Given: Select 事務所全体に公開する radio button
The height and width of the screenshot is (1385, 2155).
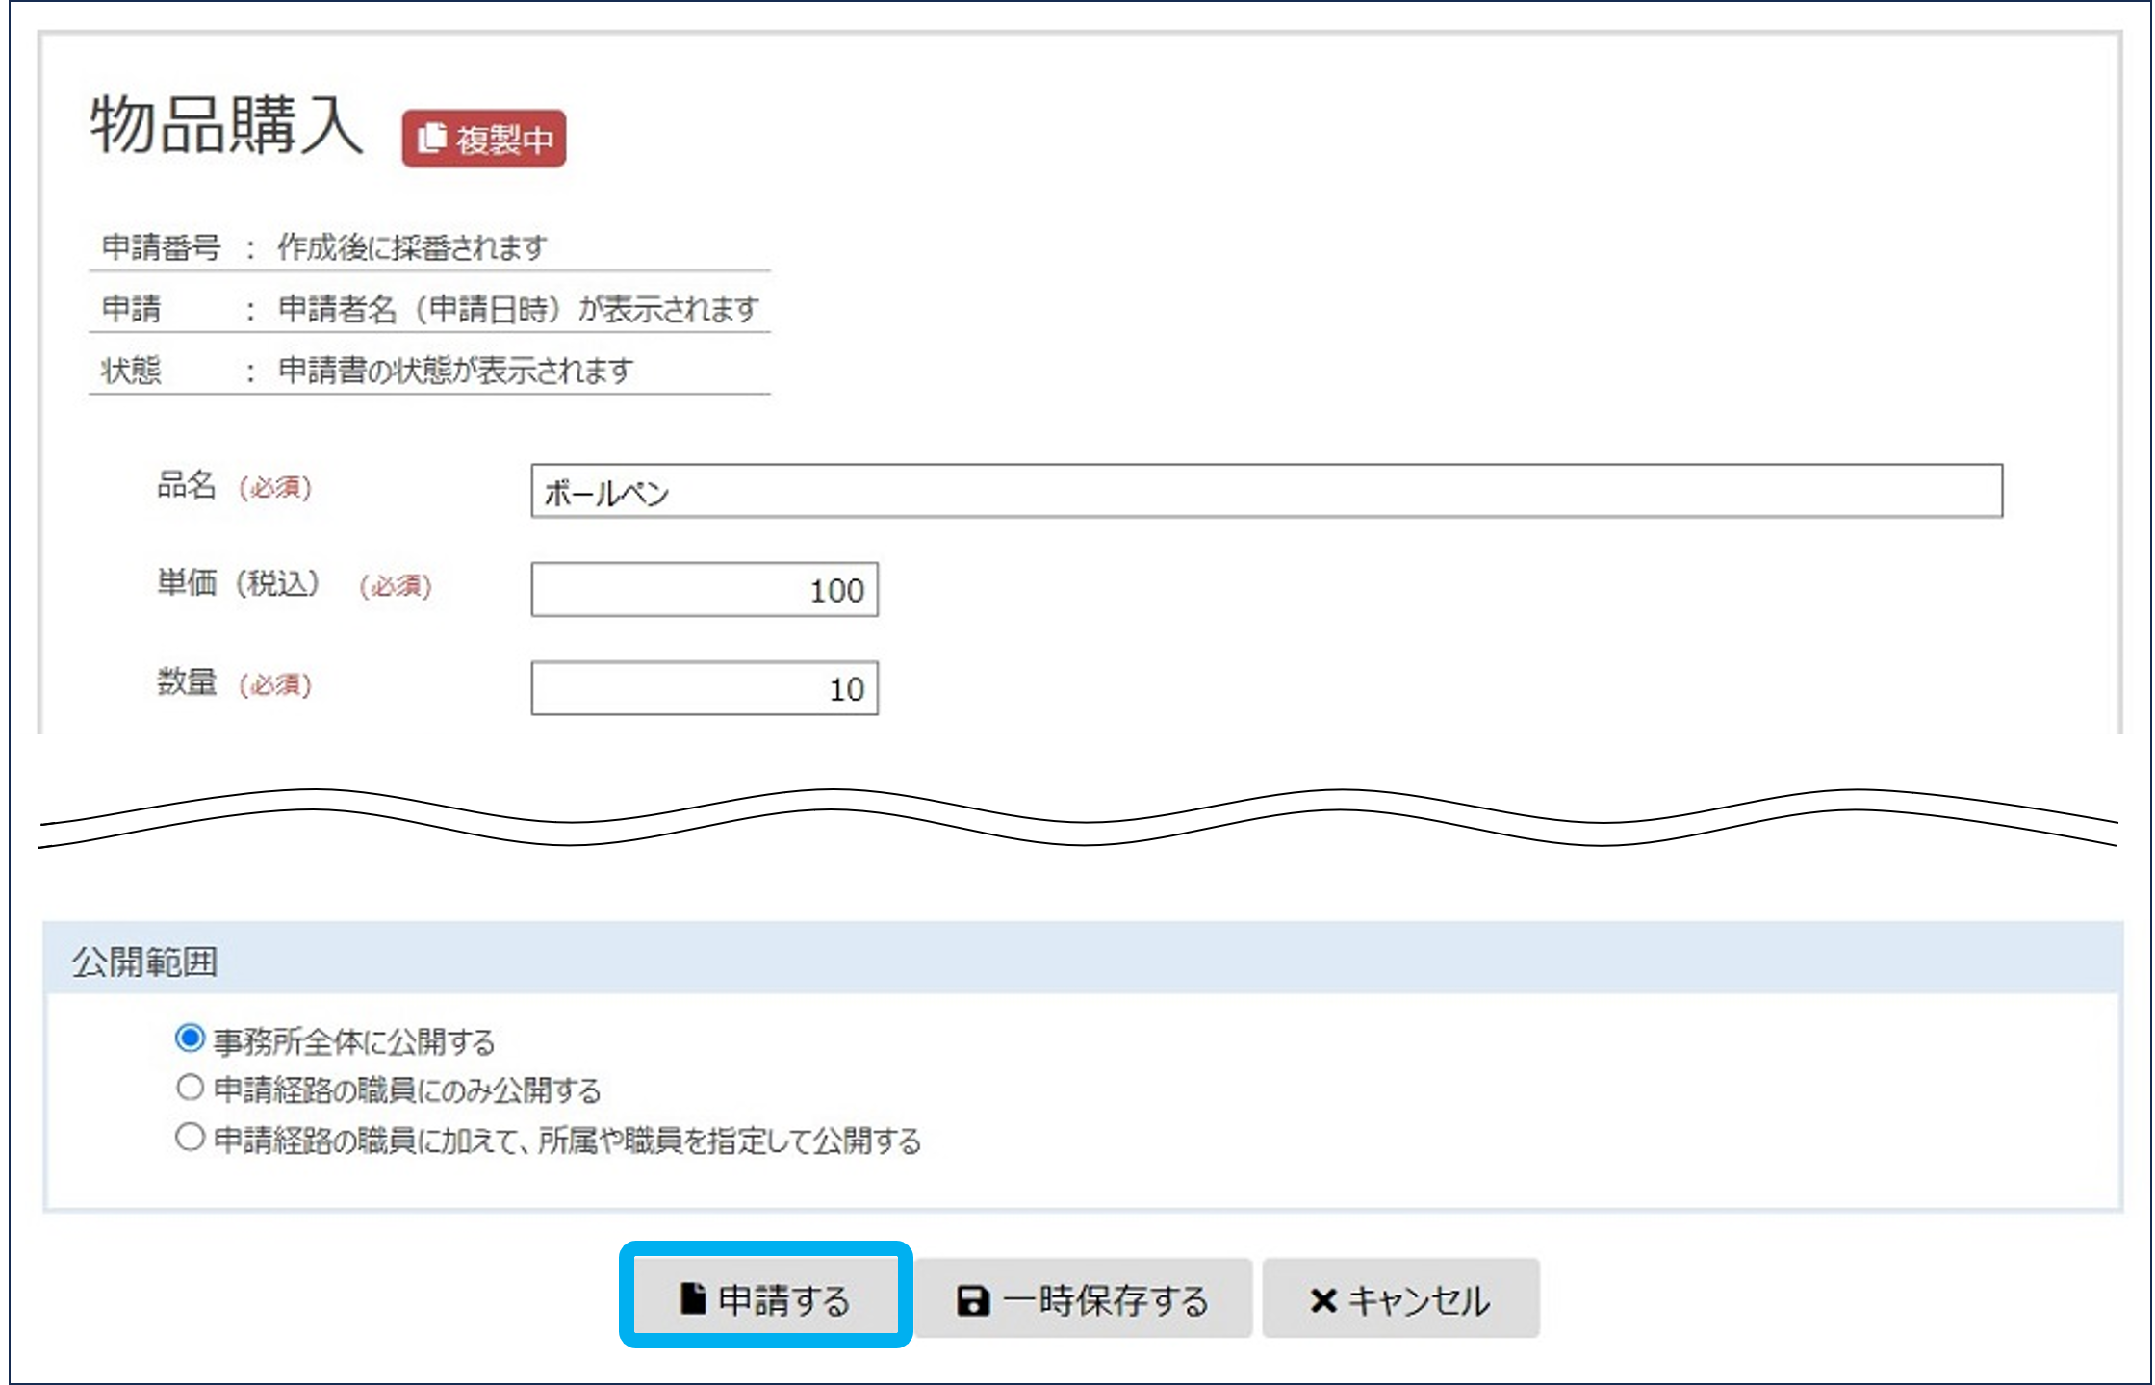Looking at the screenshot, I should [190, 1039].
